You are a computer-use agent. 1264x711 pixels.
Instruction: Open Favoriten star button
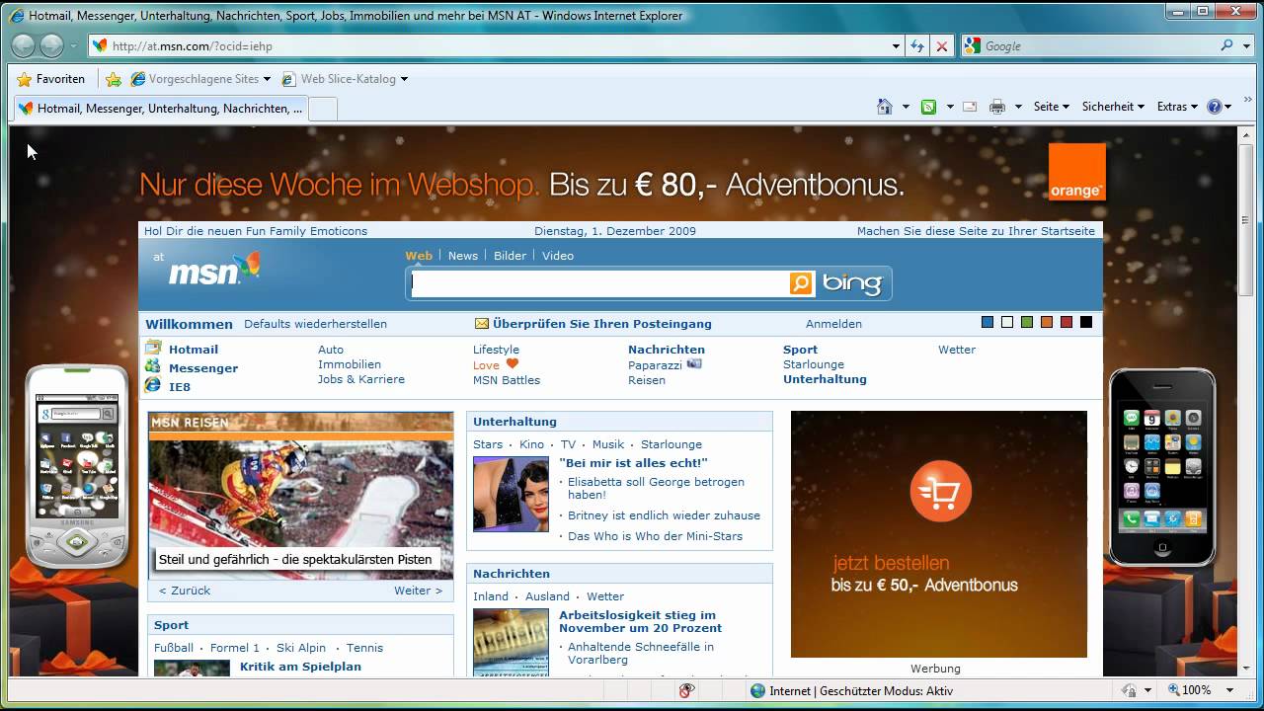click(51, 79)
